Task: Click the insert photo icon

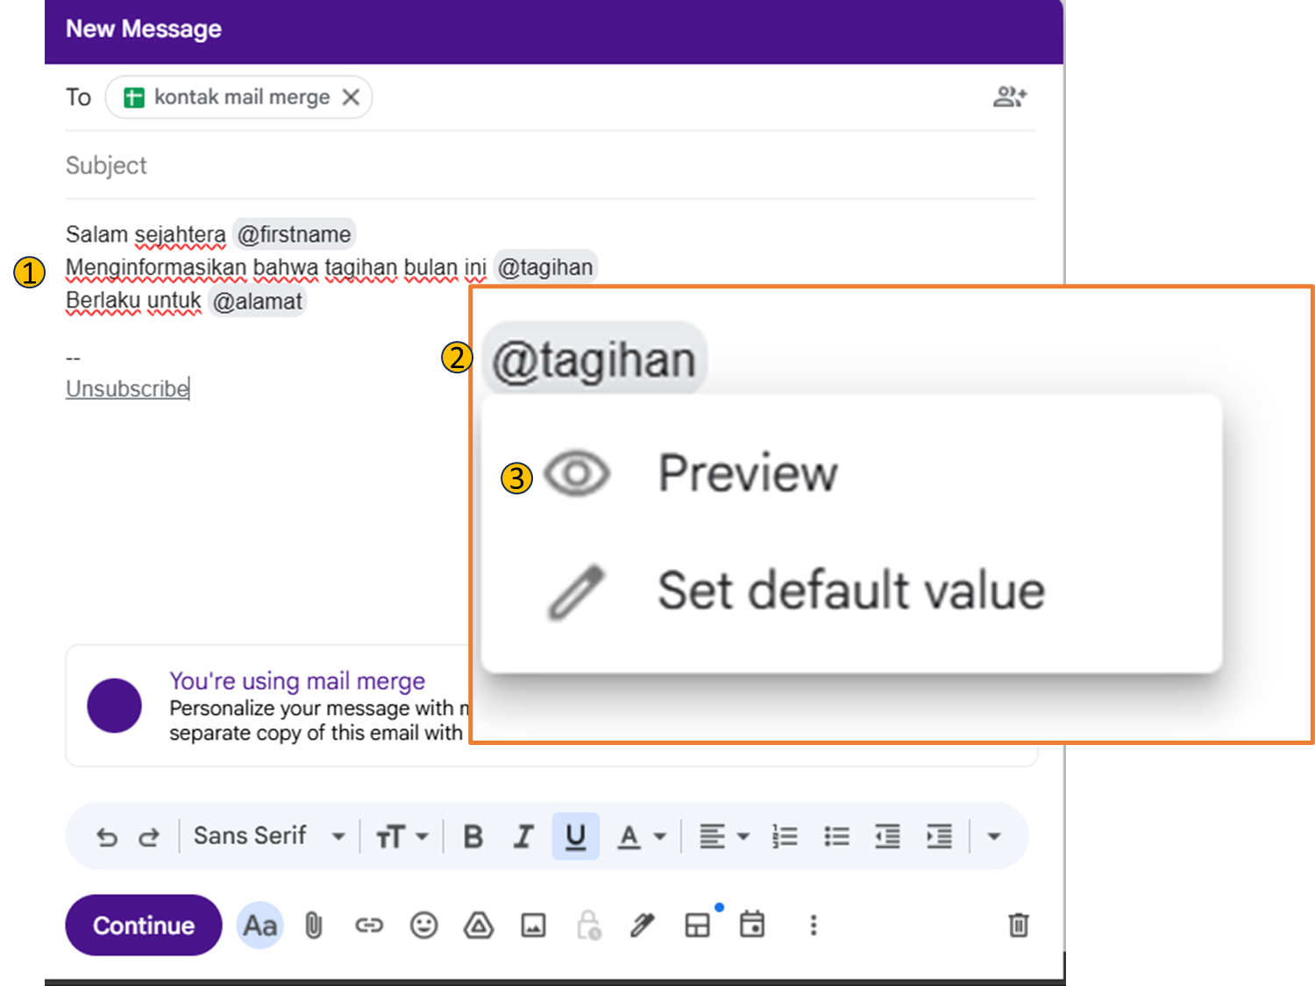Action: [x=533, y=926]
